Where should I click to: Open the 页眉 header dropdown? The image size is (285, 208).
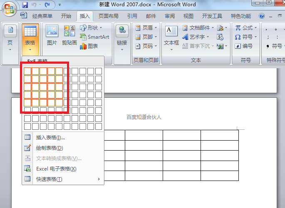click(146, 28)
